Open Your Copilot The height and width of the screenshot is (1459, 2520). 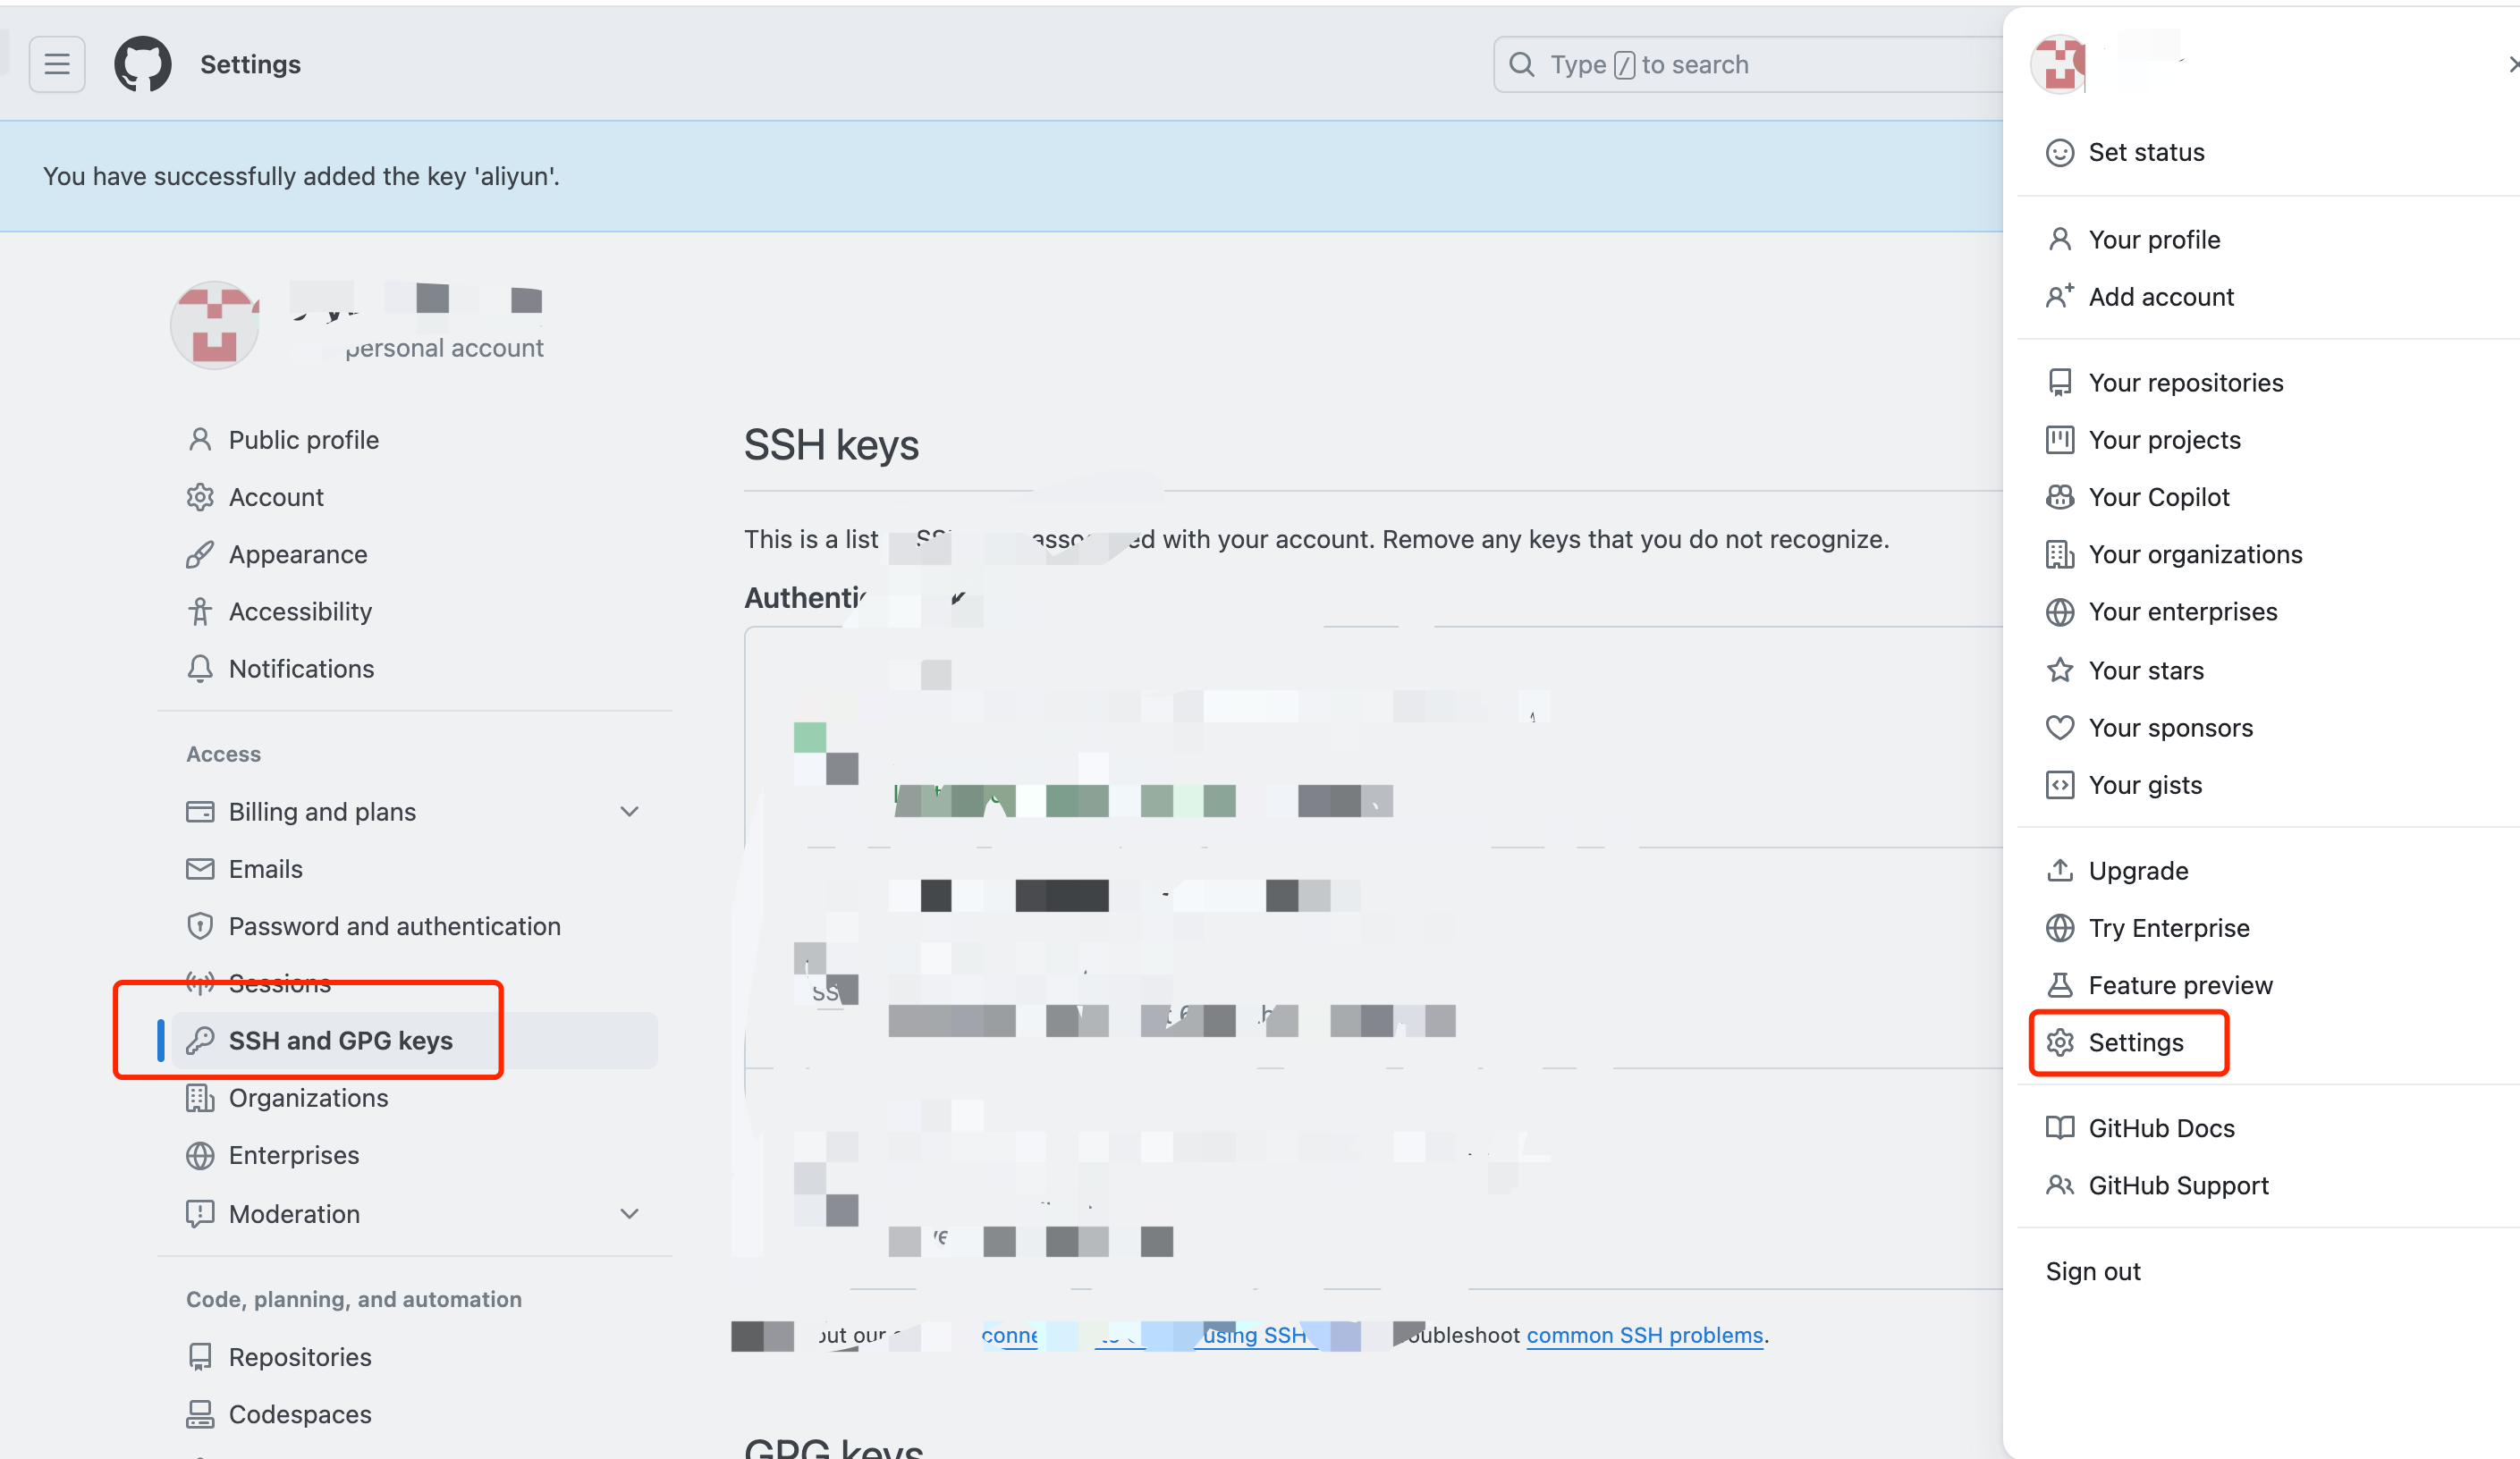click(2159, 497)
